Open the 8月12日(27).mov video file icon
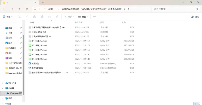The image size is (202, 105). point(30,50)
